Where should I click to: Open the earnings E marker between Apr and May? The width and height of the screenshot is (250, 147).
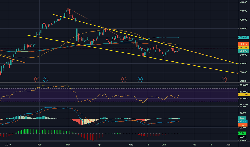pos(124,79)
